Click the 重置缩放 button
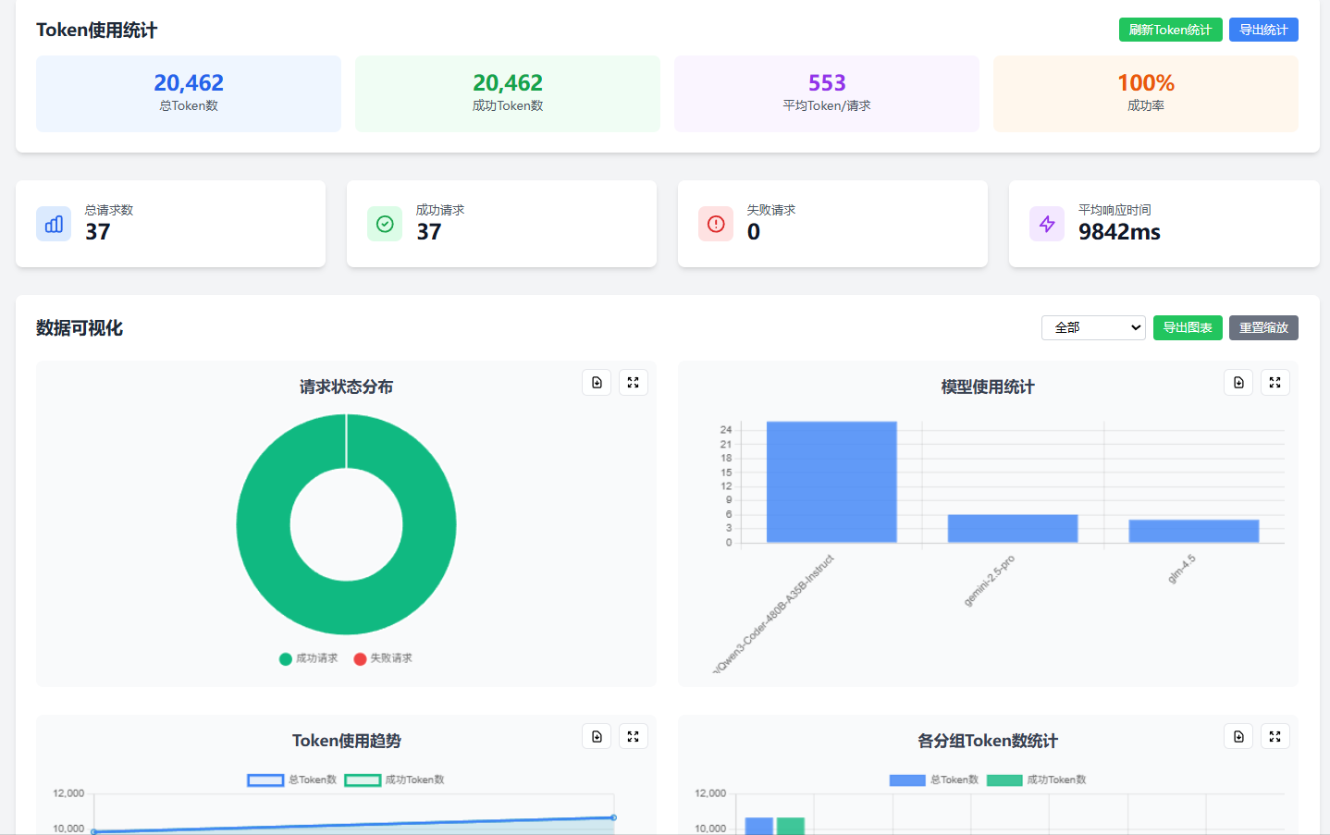The image size is (1330, 835). click(1263, 327)
